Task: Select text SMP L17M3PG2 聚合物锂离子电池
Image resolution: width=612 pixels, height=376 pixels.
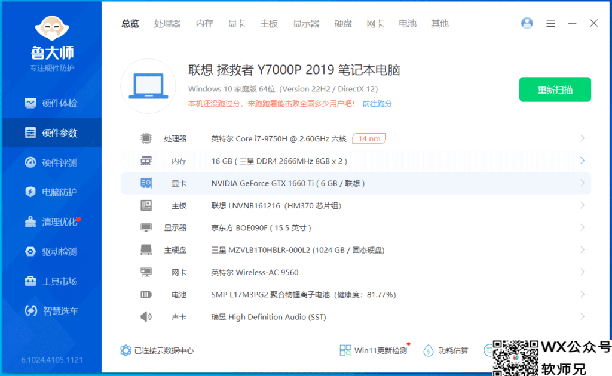Action: click(271, 295)
